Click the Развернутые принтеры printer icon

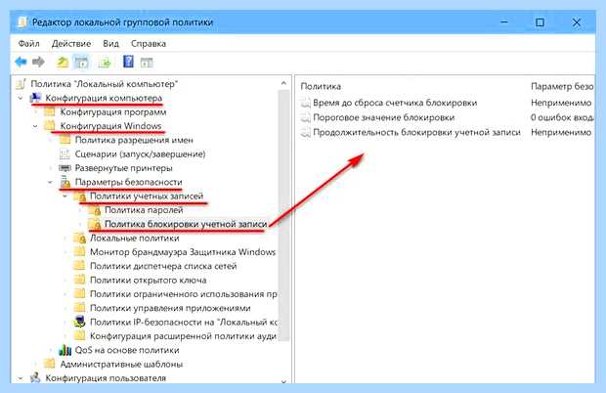click(x=65, y=168)
